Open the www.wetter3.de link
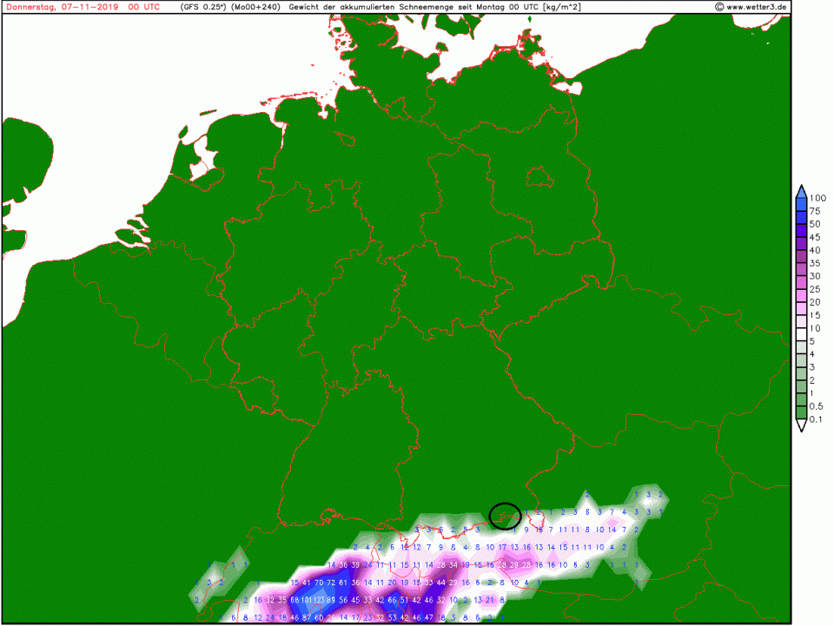The image size is (834, 626). (x=758, y=7)
